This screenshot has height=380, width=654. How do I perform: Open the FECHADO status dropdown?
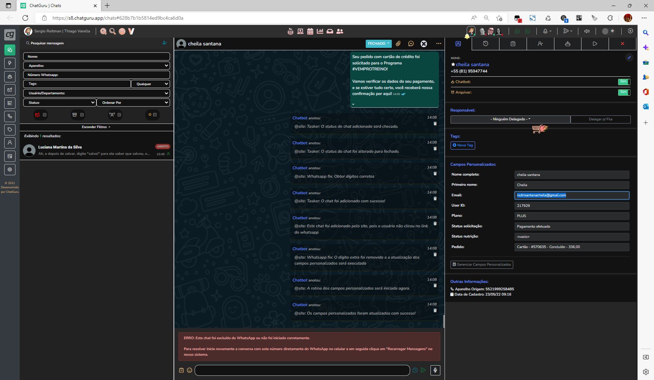[378, 44]
